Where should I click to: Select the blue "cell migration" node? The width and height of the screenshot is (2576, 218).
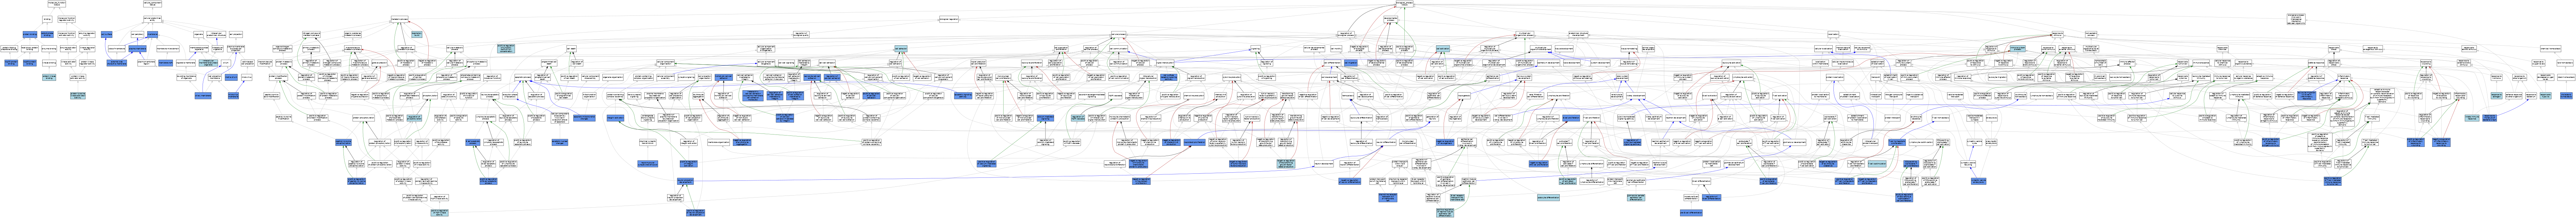tap(1351, 63)
